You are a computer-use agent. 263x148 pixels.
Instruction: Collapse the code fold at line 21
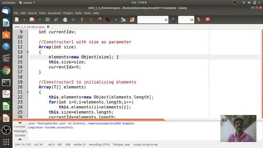click(28, 92)
